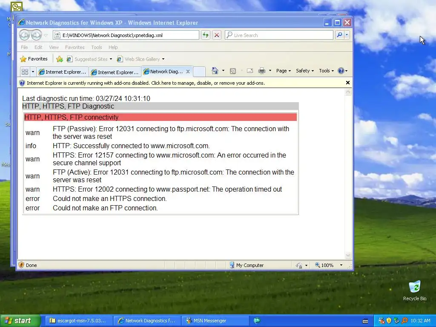The width and height of the screenshot is (436, 327).
Task: Click the Help question mark icon
Action: (x=341, y=71)
